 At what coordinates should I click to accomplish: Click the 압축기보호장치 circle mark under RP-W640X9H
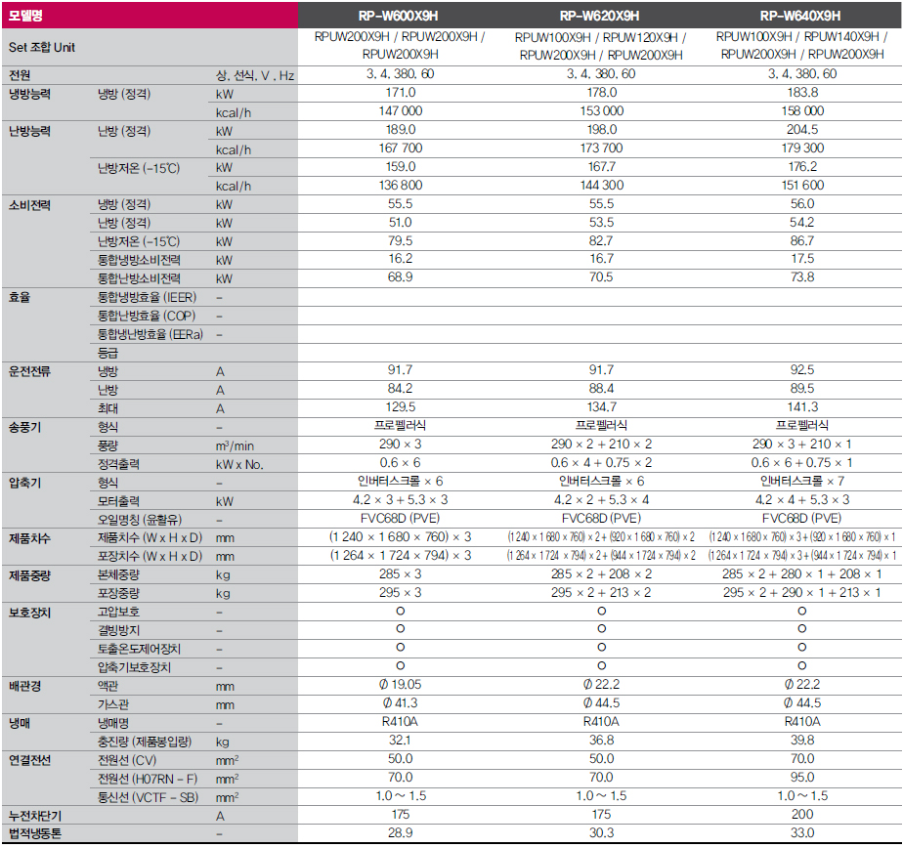tap(801, 667)
